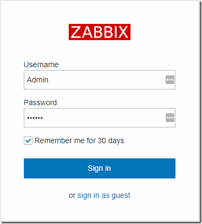
Task: Uncheck the Remember me checkbox
Action: [x=28, y=140]
